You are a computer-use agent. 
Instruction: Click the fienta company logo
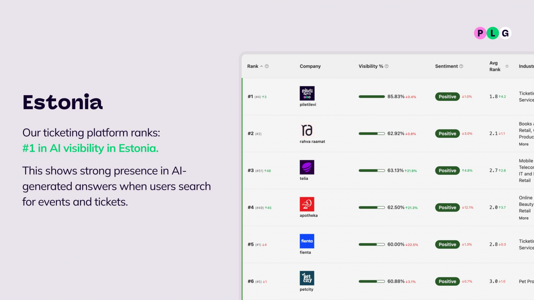[x=307, y=241]
